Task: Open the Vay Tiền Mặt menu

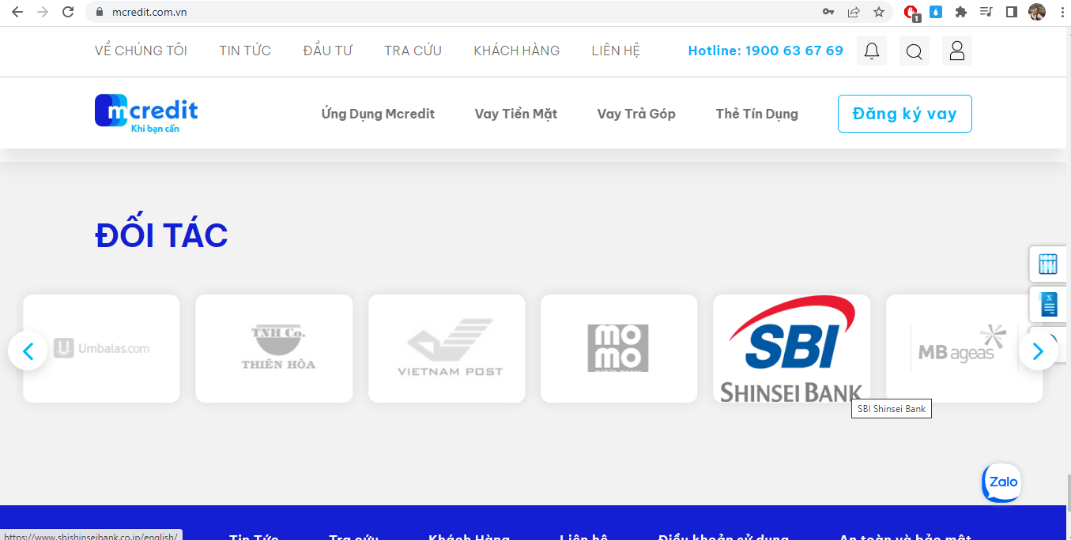Action: click(x=515, y=114)
